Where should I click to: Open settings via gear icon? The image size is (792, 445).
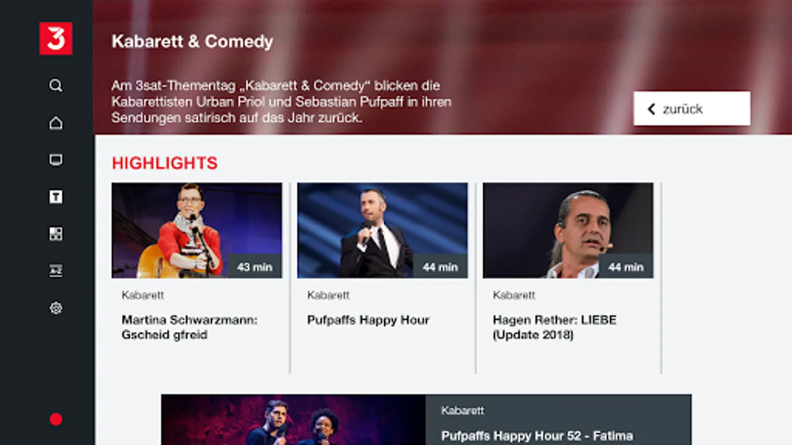point(56,308)
